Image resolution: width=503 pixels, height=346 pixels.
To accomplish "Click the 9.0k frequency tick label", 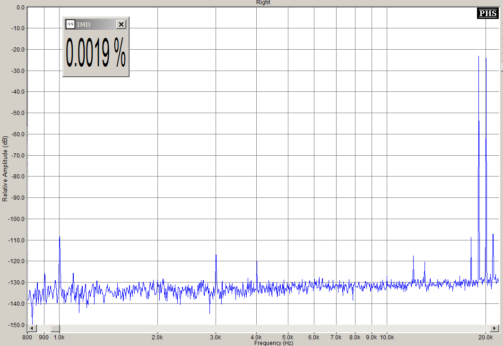I will (372, 337).
